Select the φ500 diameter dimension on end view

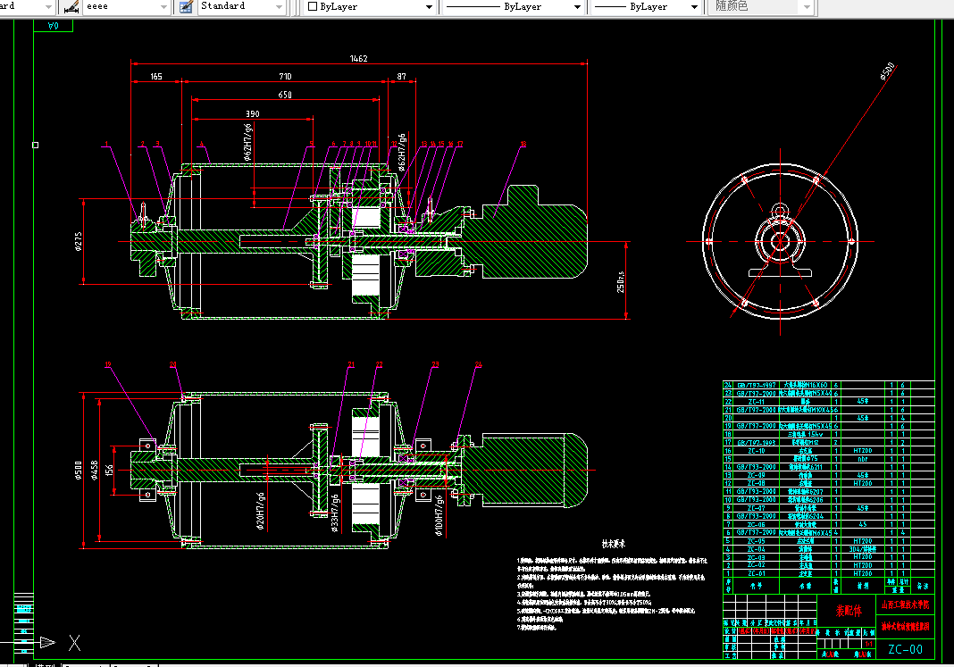coord(887,71)
